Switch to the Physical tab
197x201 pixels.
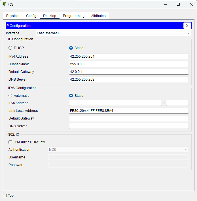(x=13, y=16)
